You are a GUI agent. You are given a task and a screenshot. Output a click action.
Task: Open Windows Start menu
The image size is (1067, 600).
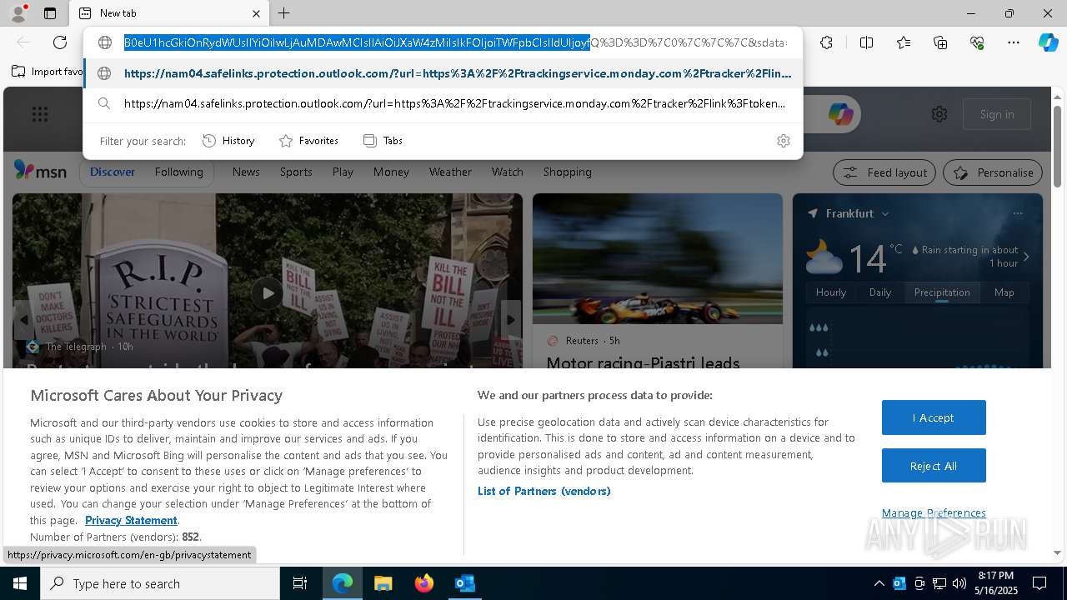pos(20,583)
